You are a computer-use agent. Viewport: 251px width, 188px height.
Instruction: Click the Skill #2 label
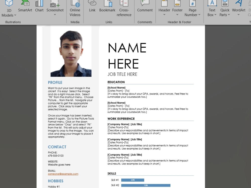[115, 185]
